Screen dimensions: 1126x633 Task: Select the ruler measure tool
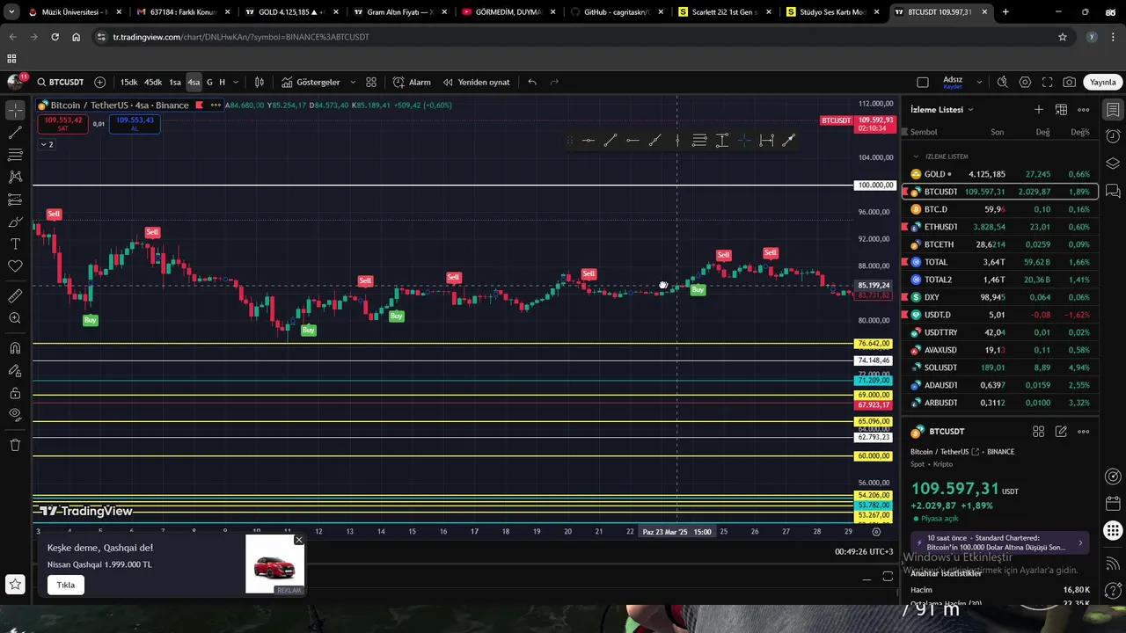[x=15, y=296]
